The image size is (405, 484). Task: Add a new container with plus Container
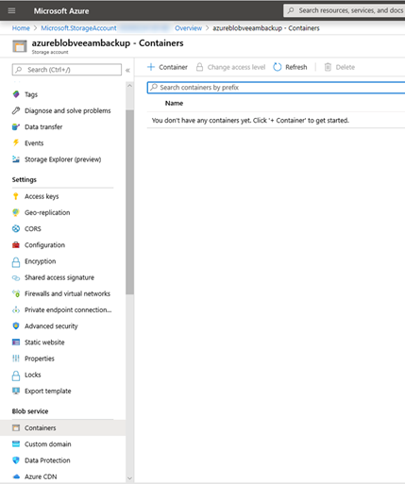167,67
